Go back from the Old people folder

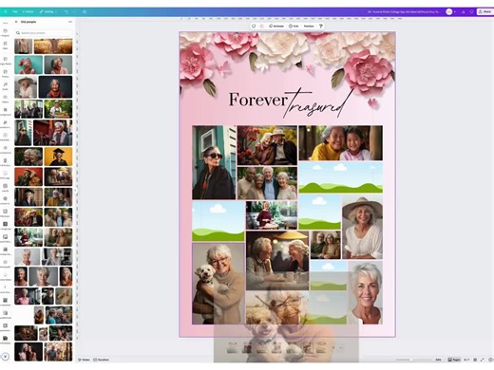pos(16,22)
